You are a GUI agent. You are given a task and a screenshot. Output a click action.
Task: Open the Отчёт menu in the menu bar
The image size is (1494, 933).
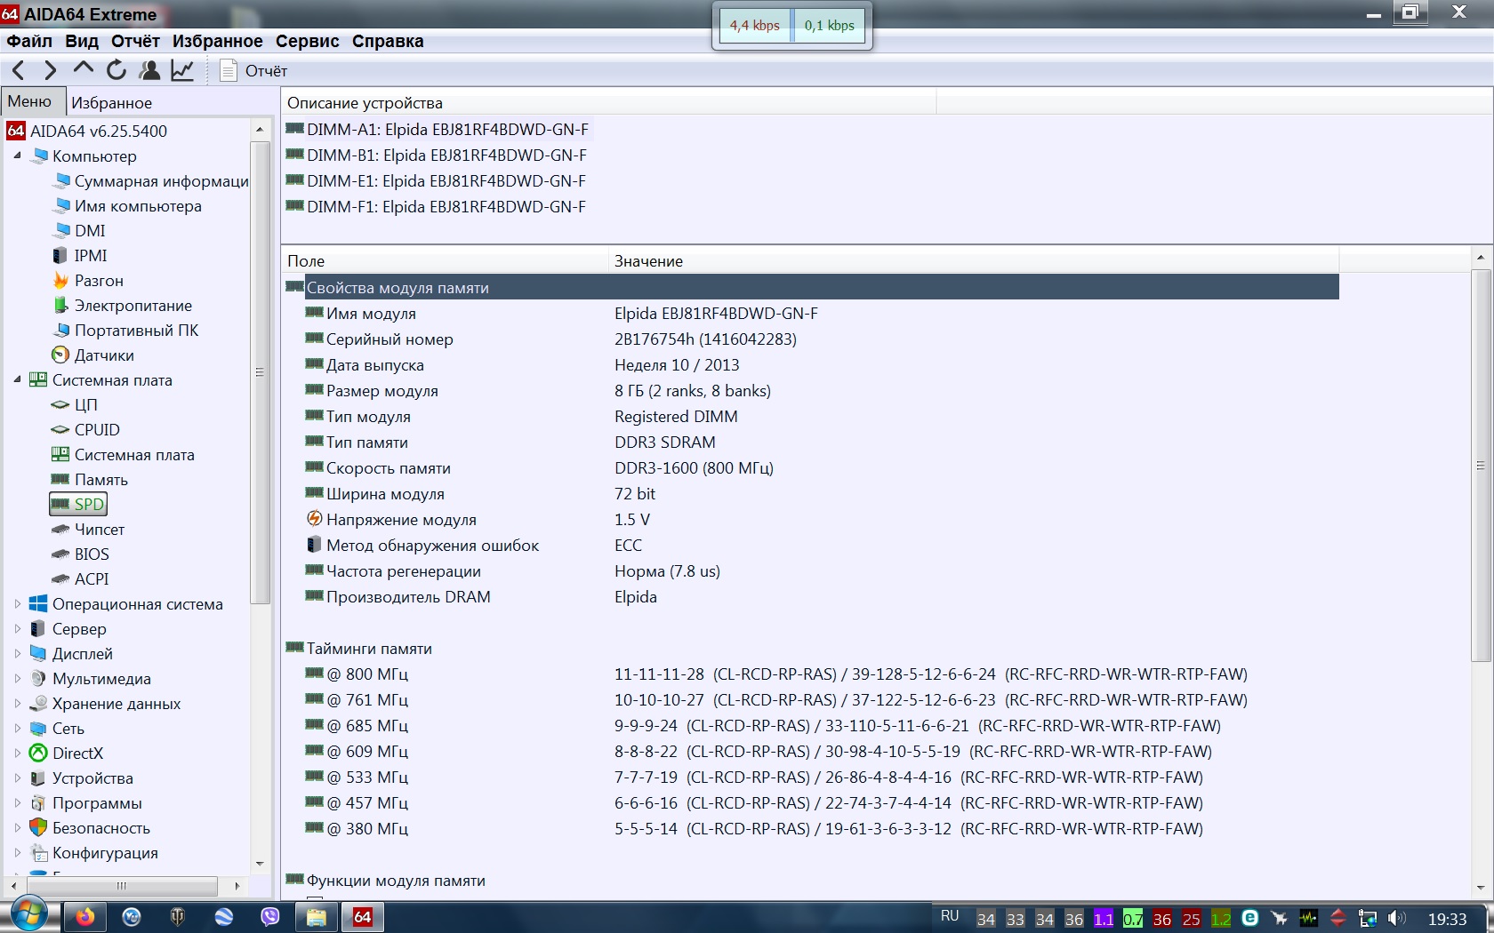(135, 41)
